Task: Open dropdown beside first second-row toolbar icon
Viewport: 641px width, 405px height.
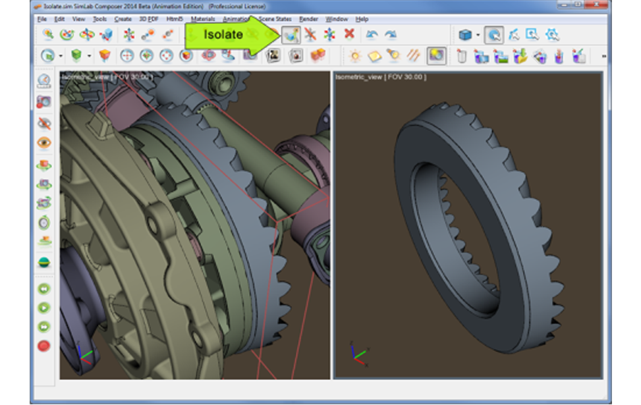Action: (x=61, y=56)
